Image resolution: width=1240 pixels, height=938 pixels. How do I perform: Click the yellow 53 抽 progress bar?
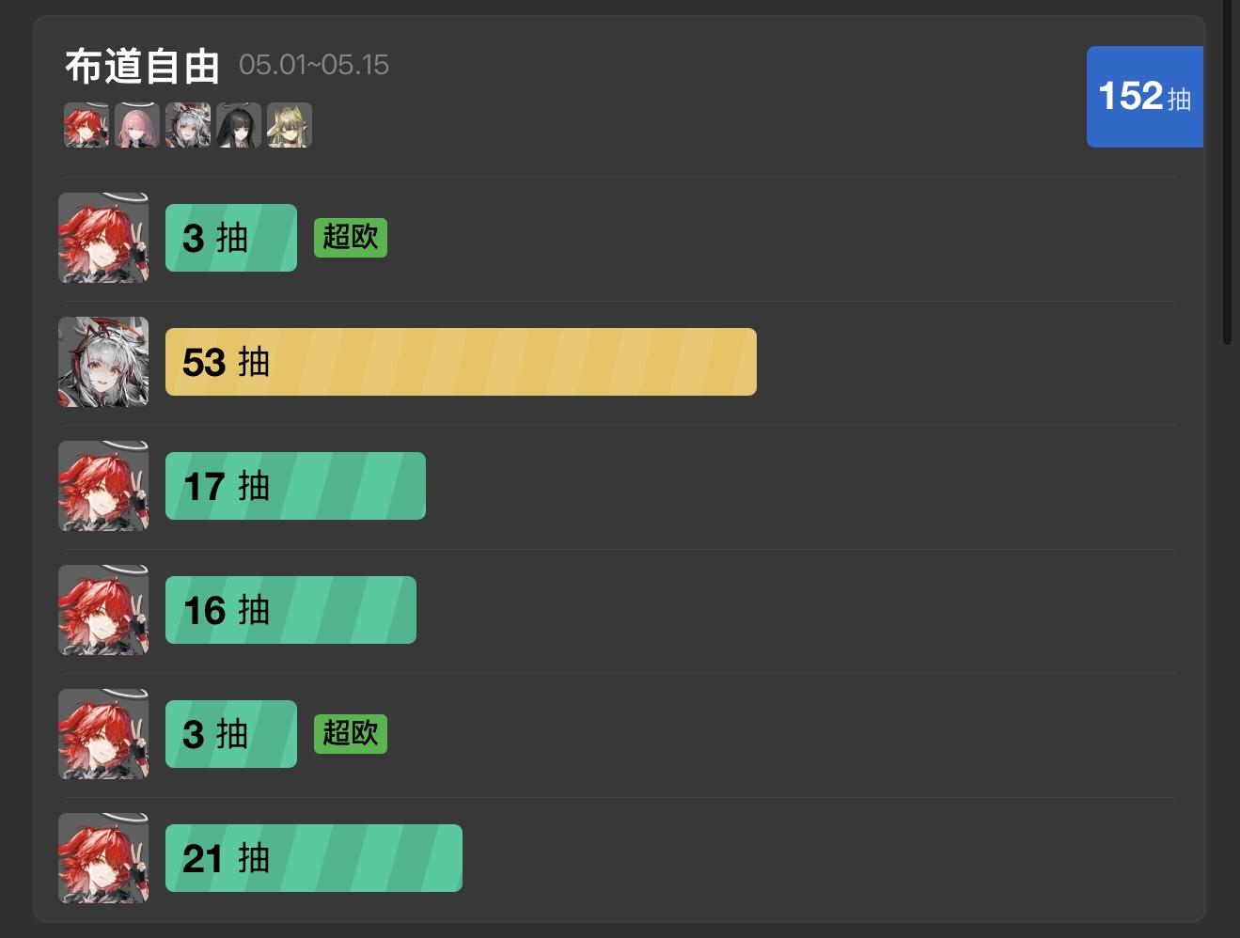[461, 362]
